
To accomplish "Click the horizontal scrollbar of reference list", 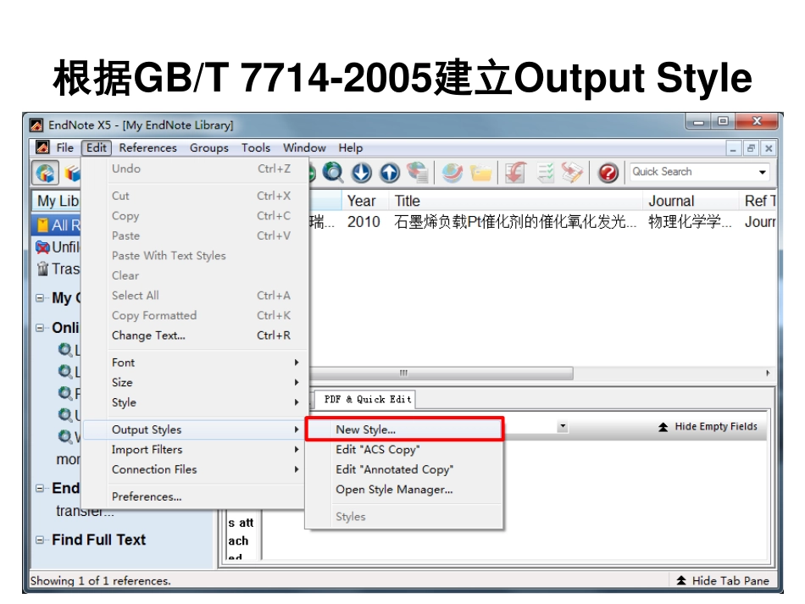I will (x=441, y=374).
